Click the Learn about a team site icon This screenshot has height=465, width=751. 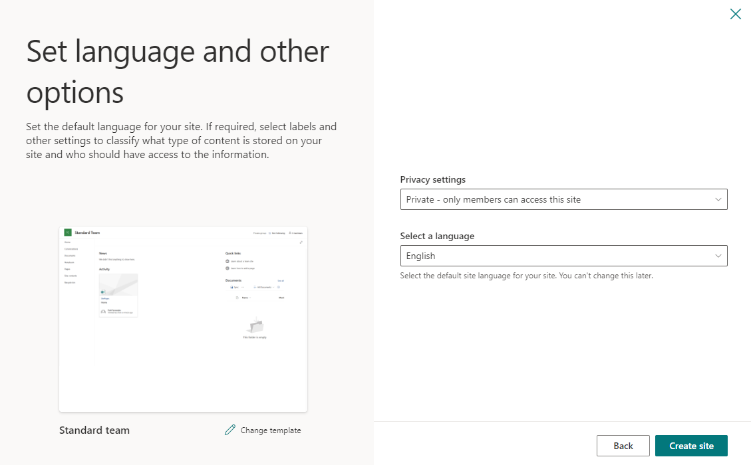[227, 260]
